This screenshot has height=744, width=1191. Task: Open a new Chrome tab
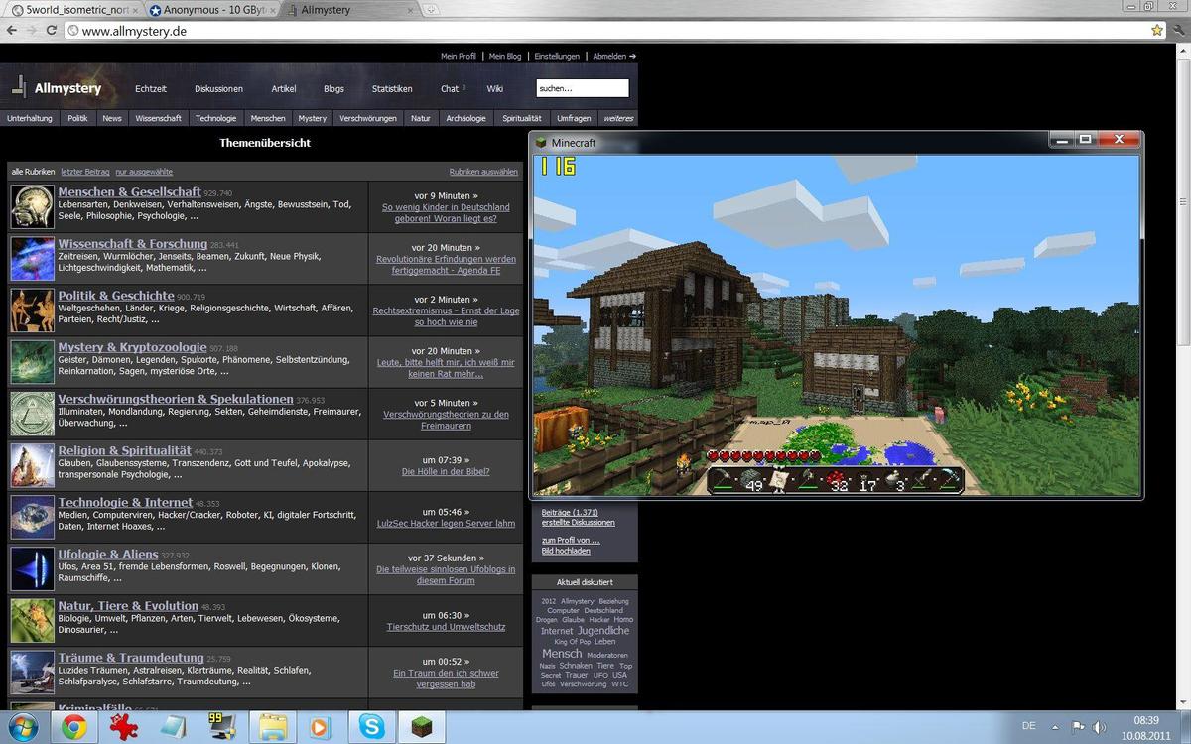[x=432, y=10]
